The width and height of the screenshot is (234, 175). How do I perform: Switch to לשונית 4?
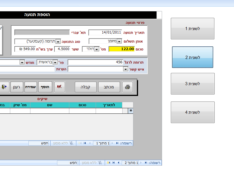click(193, 112)
